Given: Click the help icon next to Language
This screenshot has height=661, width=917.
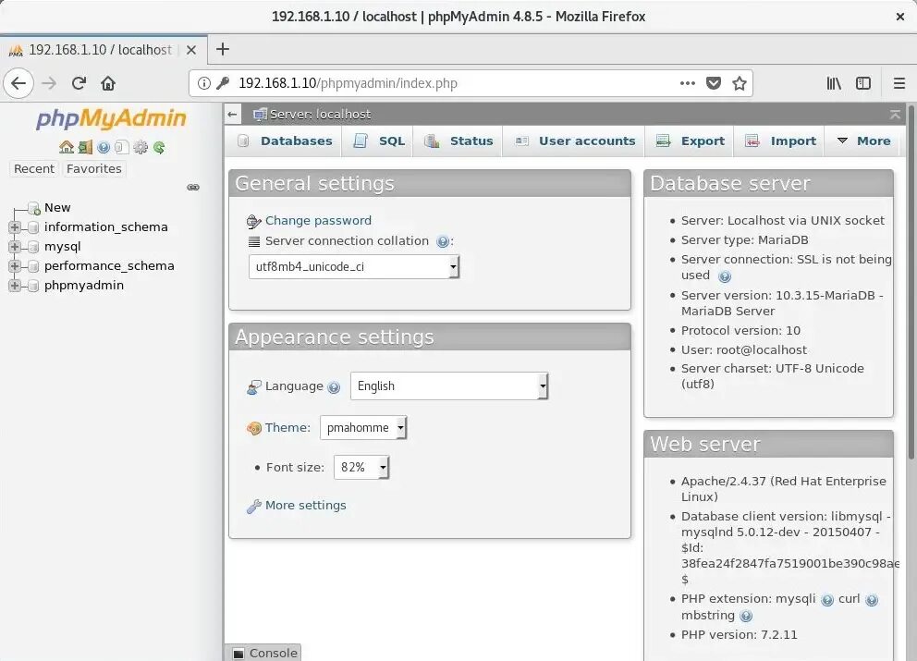Looking at the screenshot, I should [334, 387].
